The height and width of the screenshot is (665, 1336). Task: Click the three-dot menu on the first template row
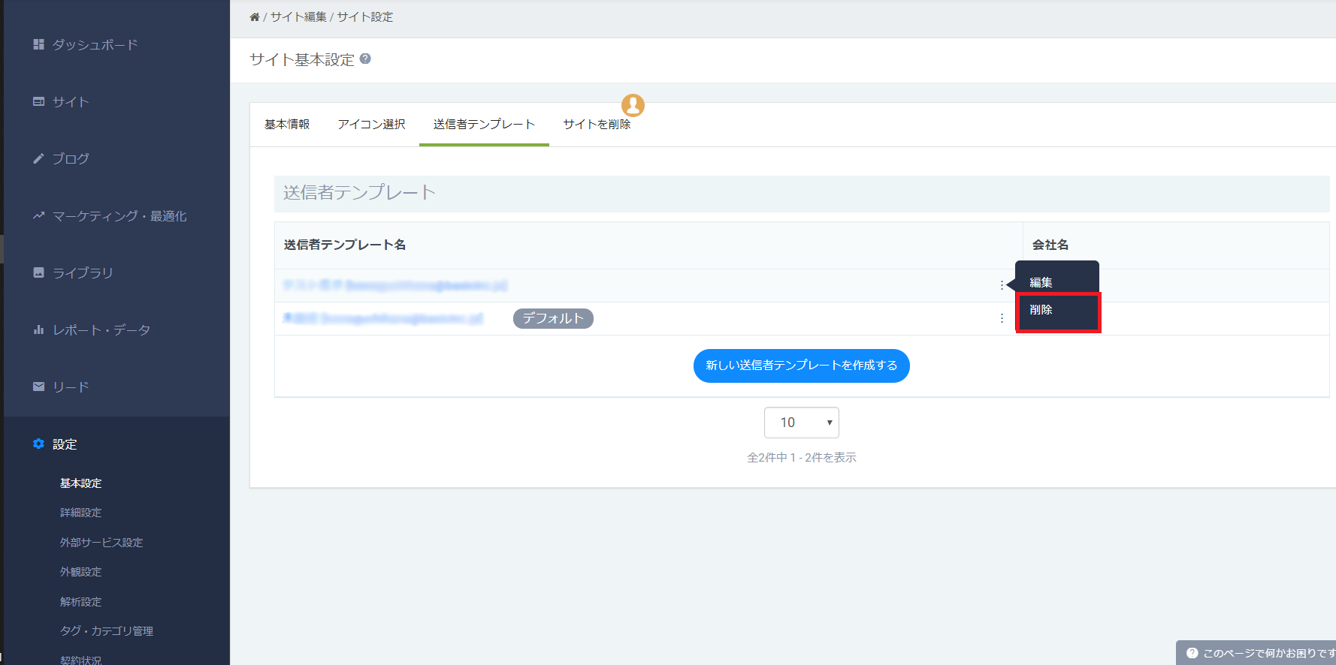pos(1002,285)
